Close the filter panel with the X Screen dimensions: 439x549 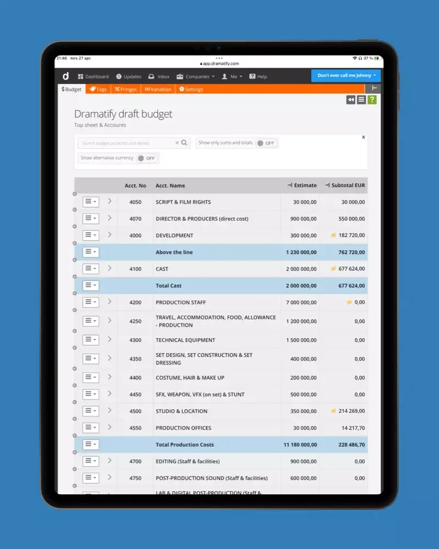click(363, 137)
